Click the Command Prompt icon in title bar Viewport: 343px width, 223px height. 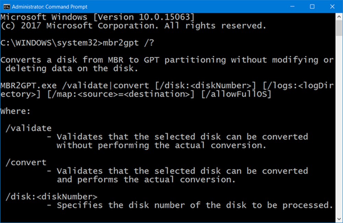[x=5, y=7]
